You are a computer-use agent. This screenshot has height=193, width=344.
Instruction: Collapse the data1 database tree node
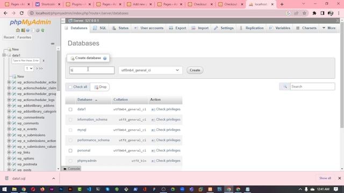(4, 55)
